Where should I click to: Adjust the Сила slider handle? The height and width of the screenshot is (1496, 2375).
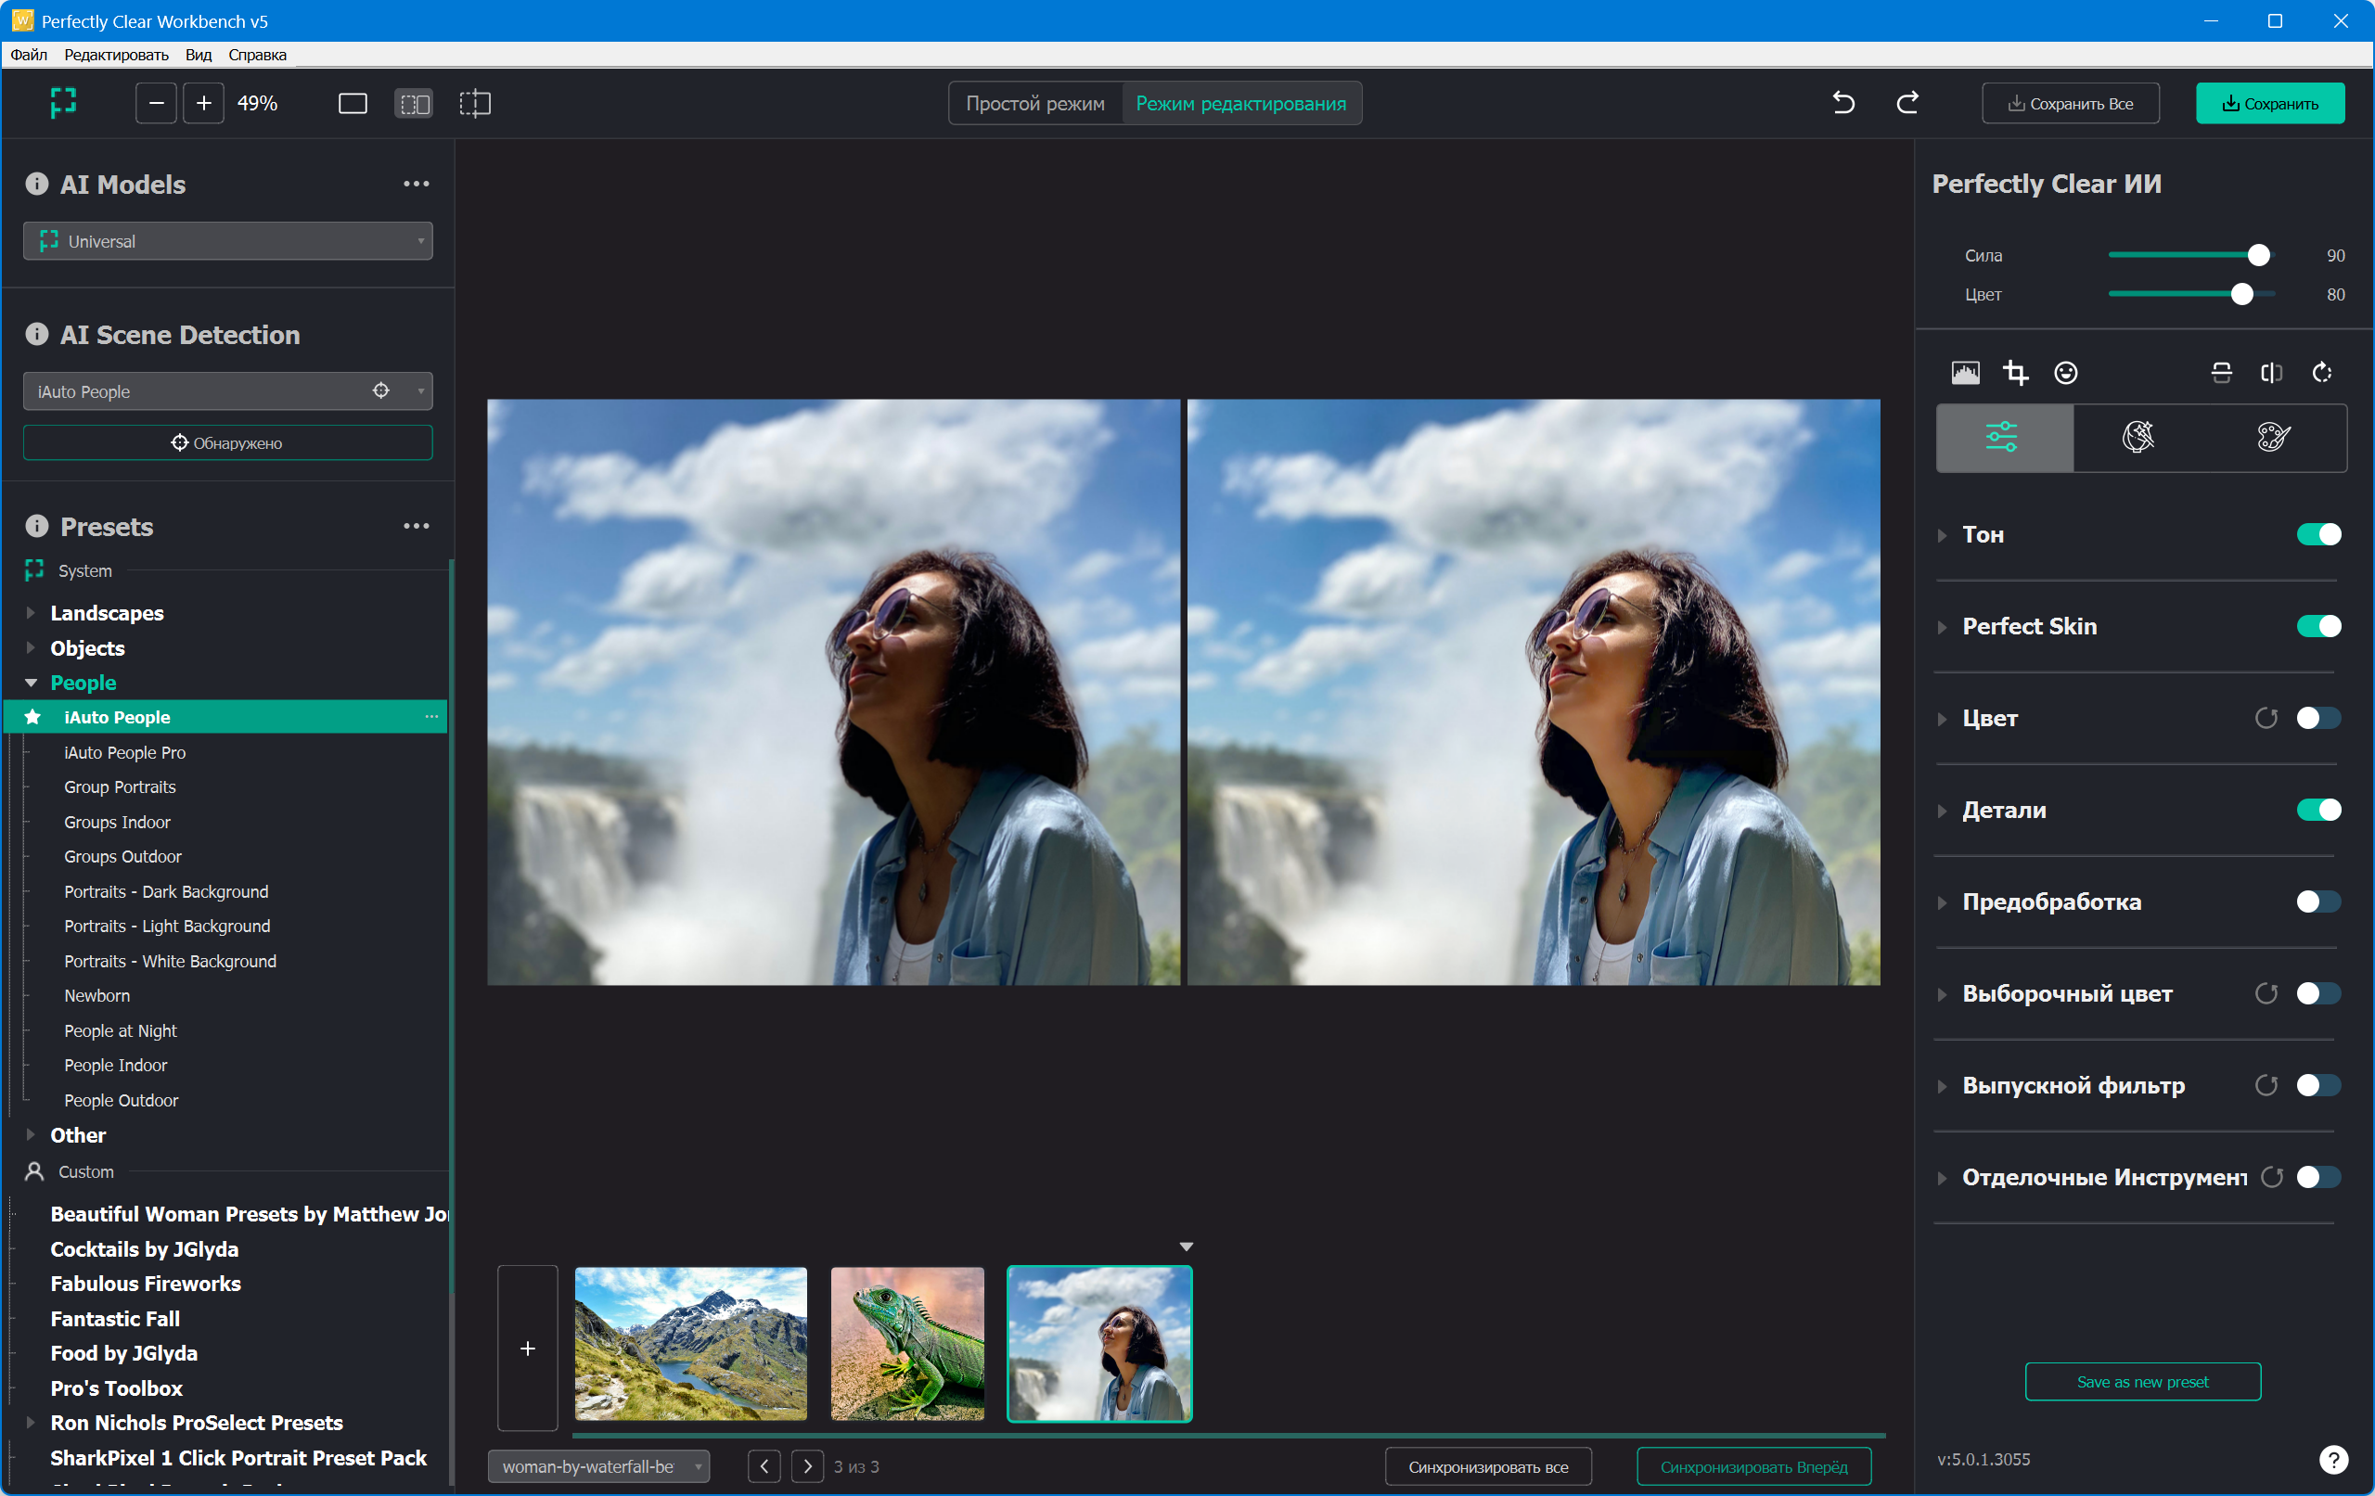click(2257, 255)
